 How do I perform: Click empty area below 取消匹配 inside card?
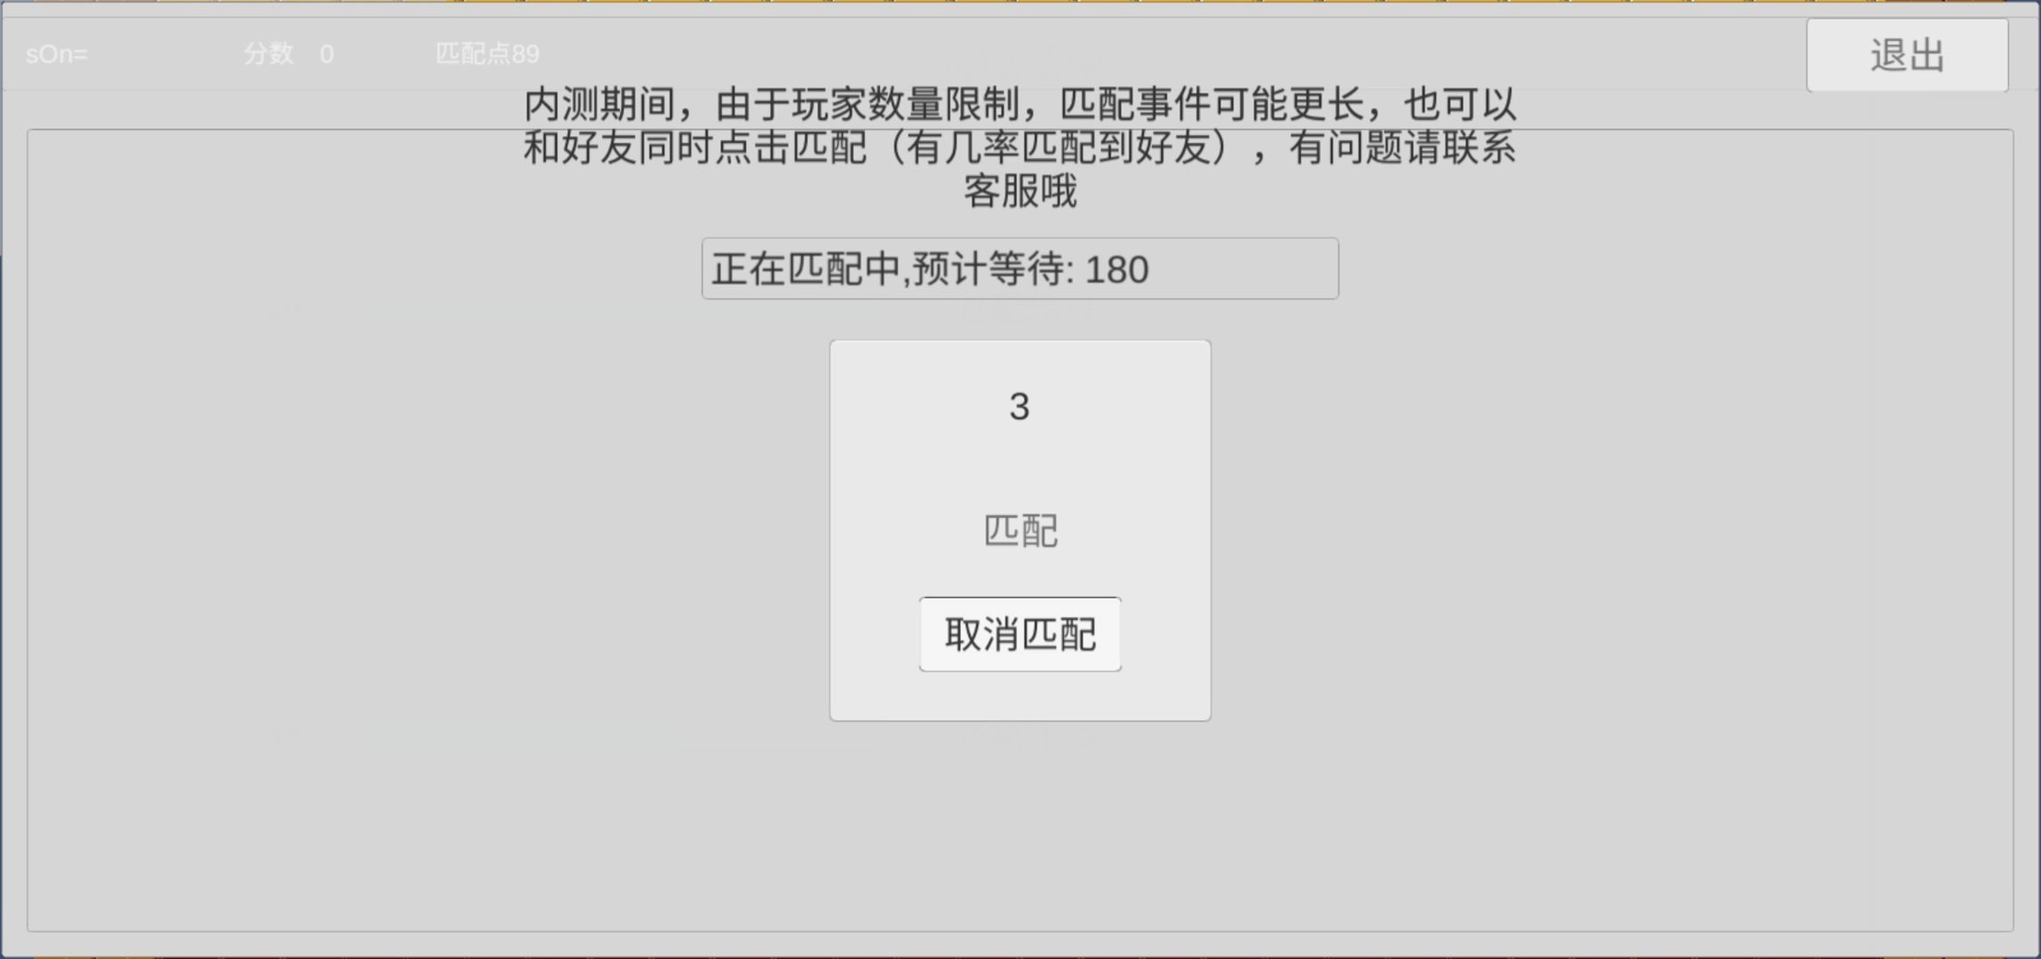point(1020,695)
